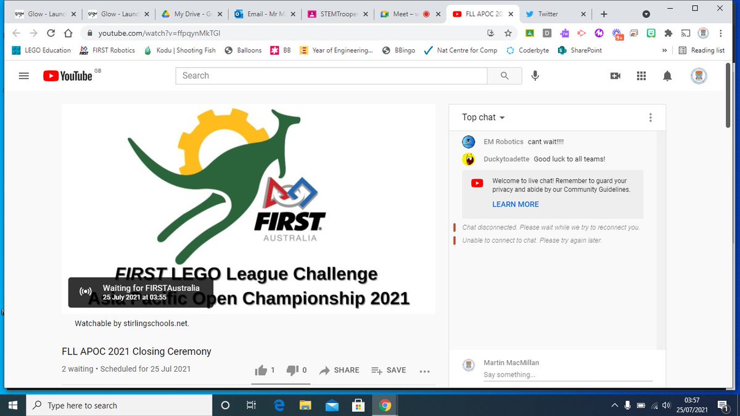This screenshot has width=740, height=416.
Task: Open the FIRST Robotics bookmark
Action: (107, 51)
